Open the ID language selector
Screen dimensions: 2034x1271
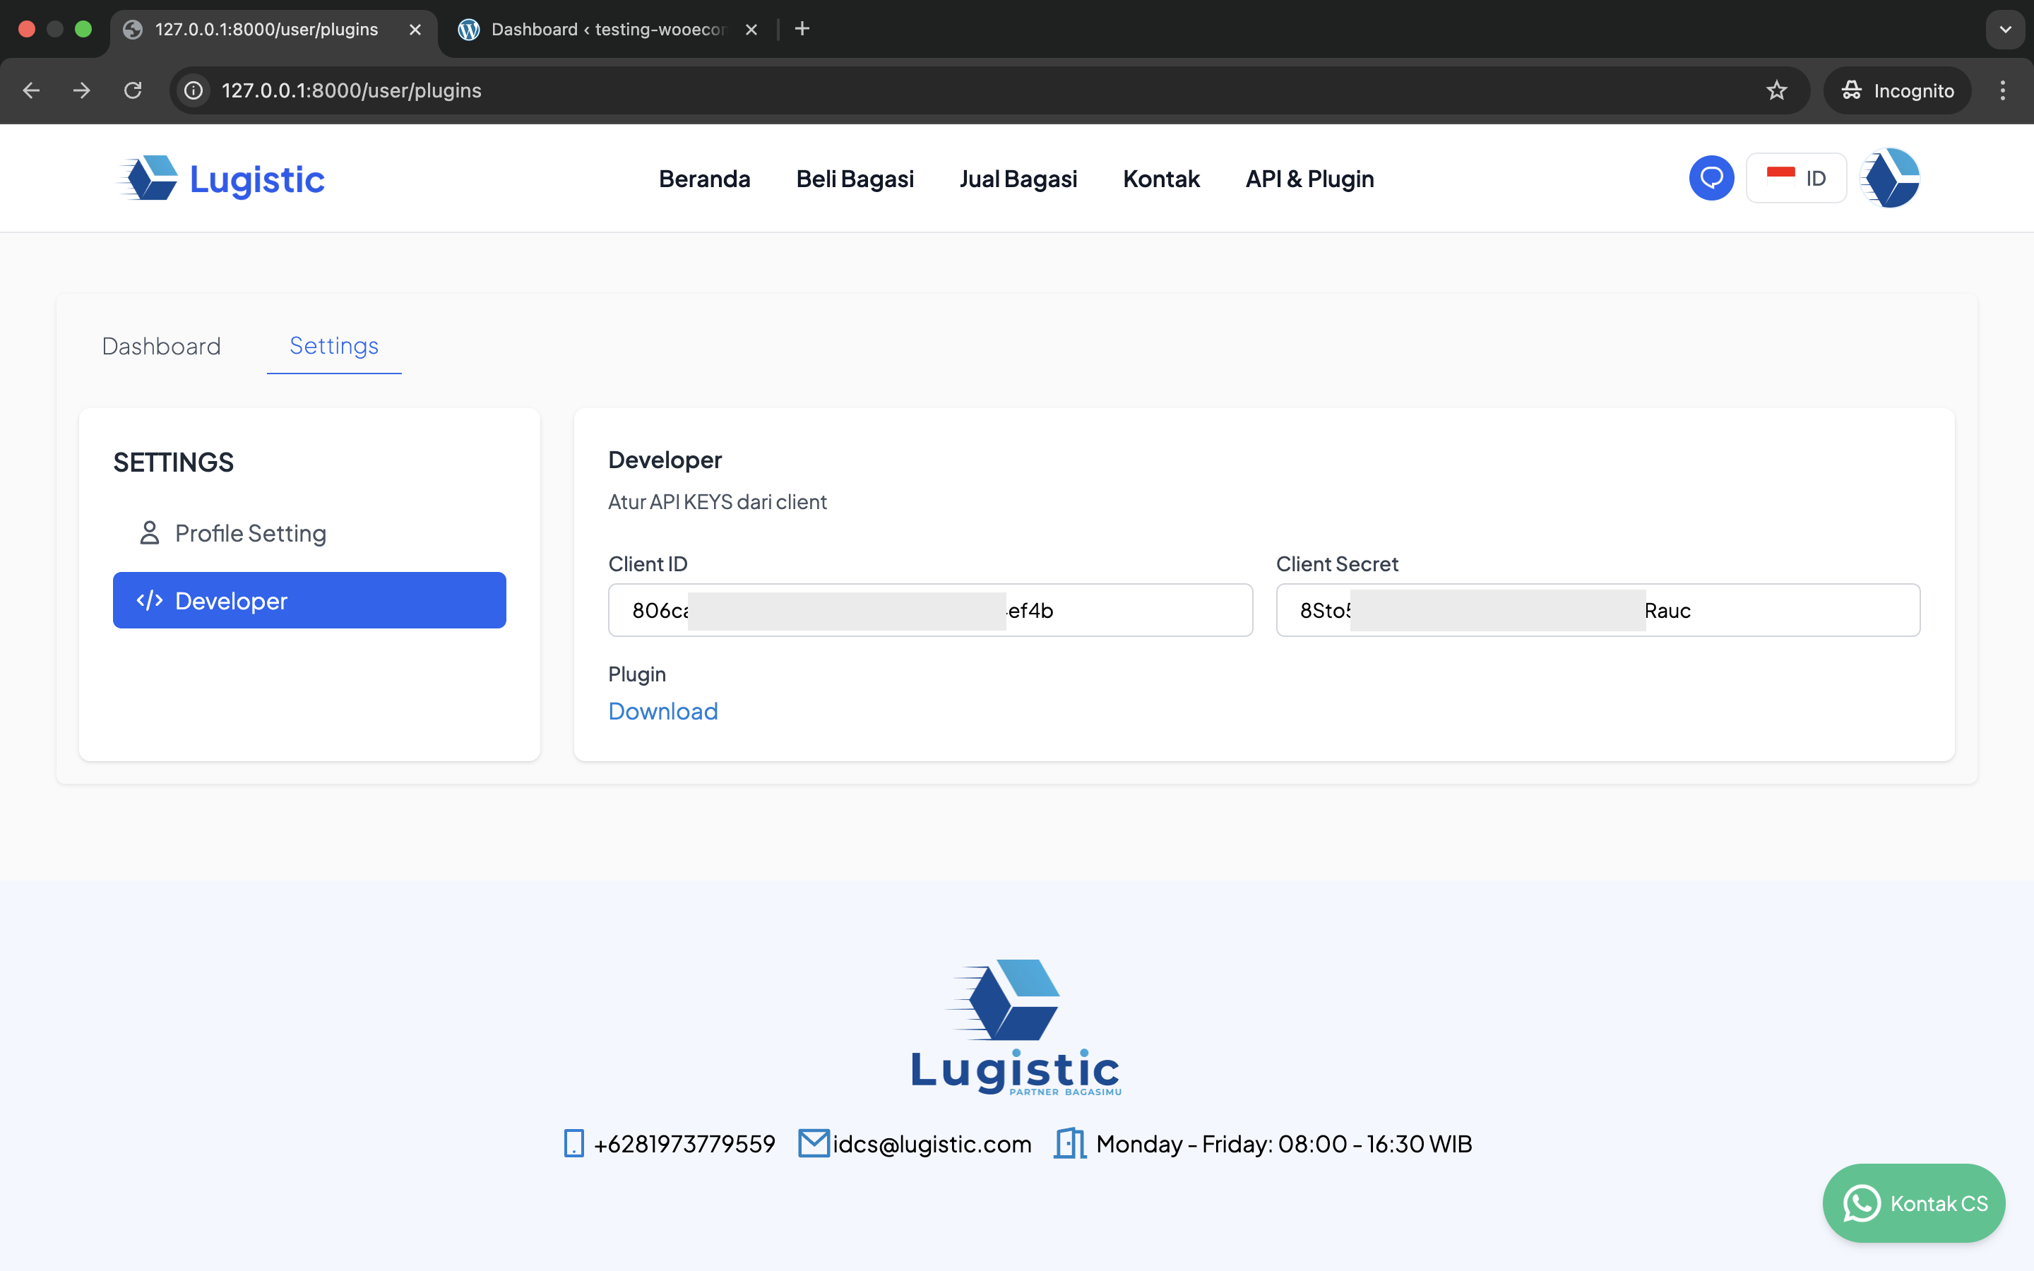click(1796, 177)
